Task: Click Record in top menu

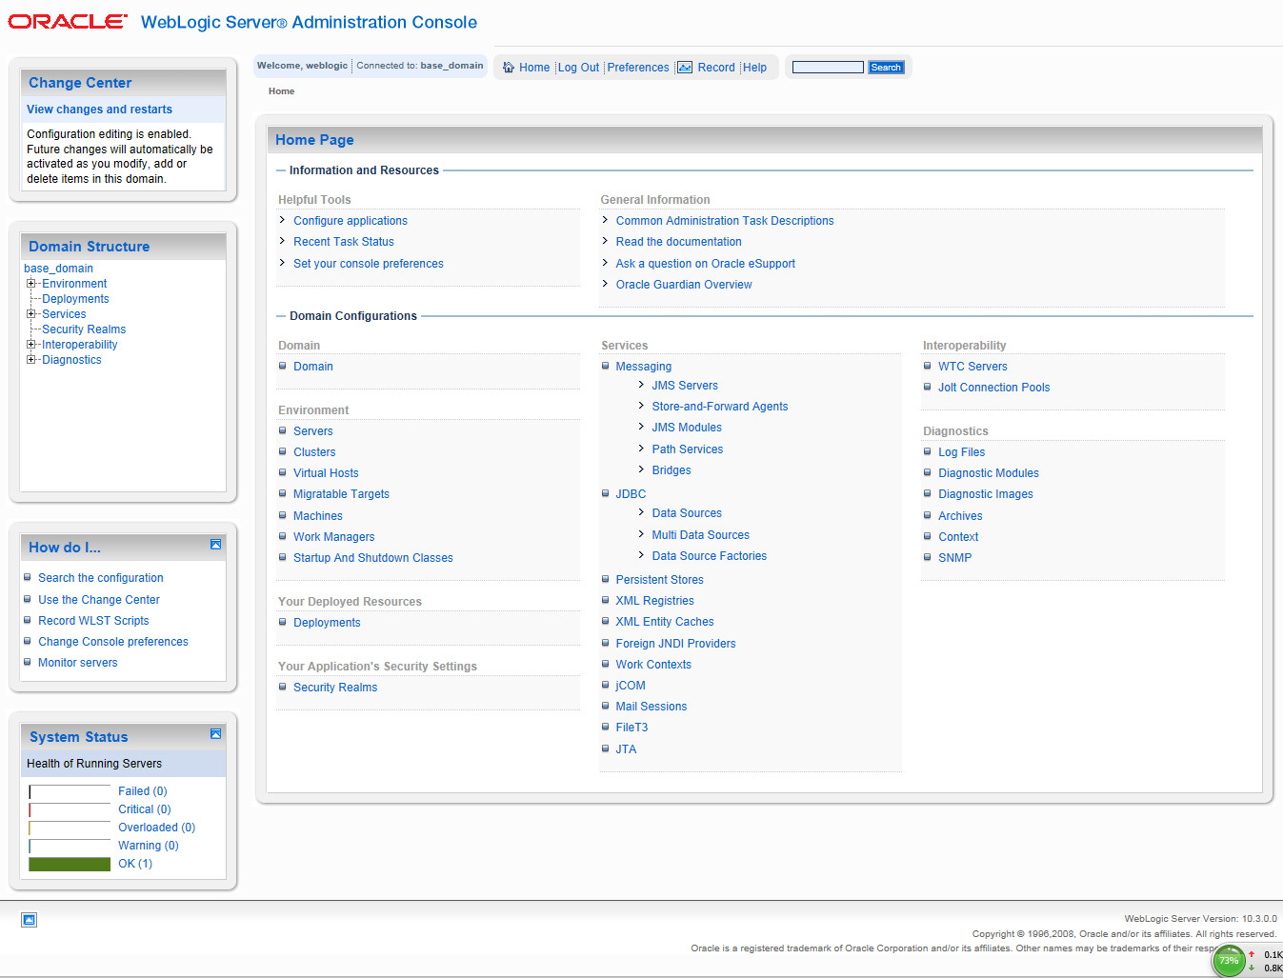Action: point(716,68)
